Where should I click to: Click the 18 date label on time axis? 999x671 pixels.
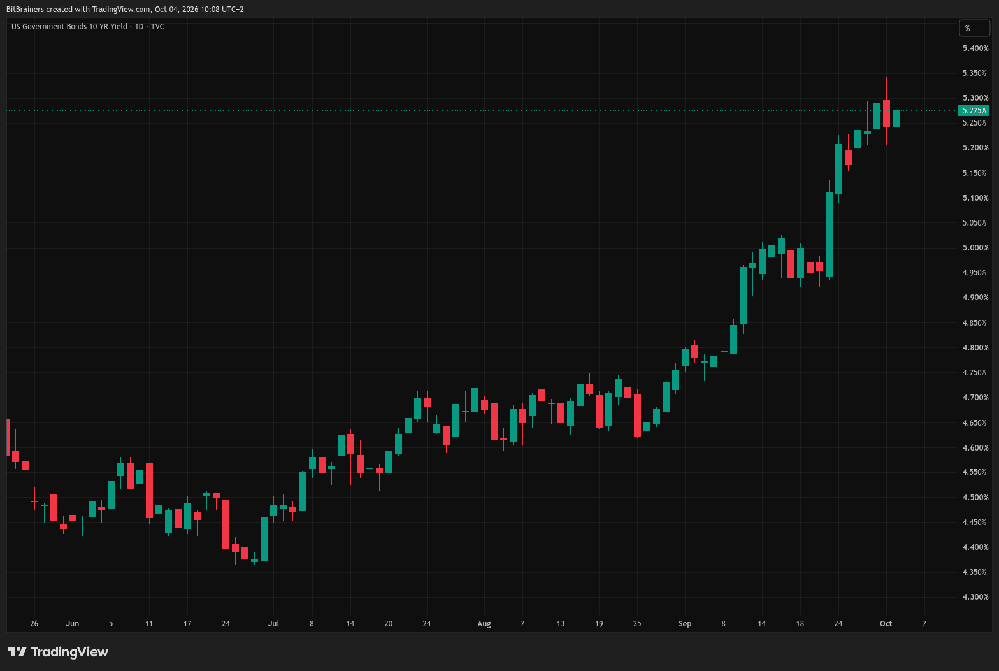click(800, 624)
